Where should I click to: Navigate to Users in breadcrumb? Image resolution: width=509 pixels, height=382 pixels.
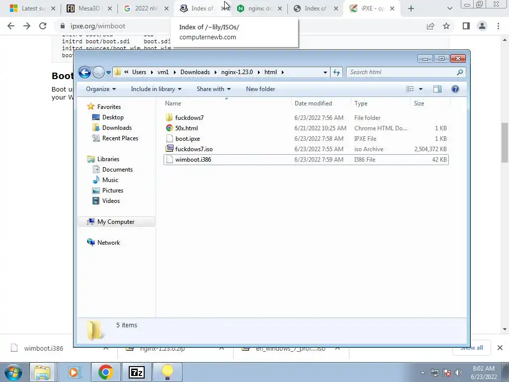click(x=139, y=72)
